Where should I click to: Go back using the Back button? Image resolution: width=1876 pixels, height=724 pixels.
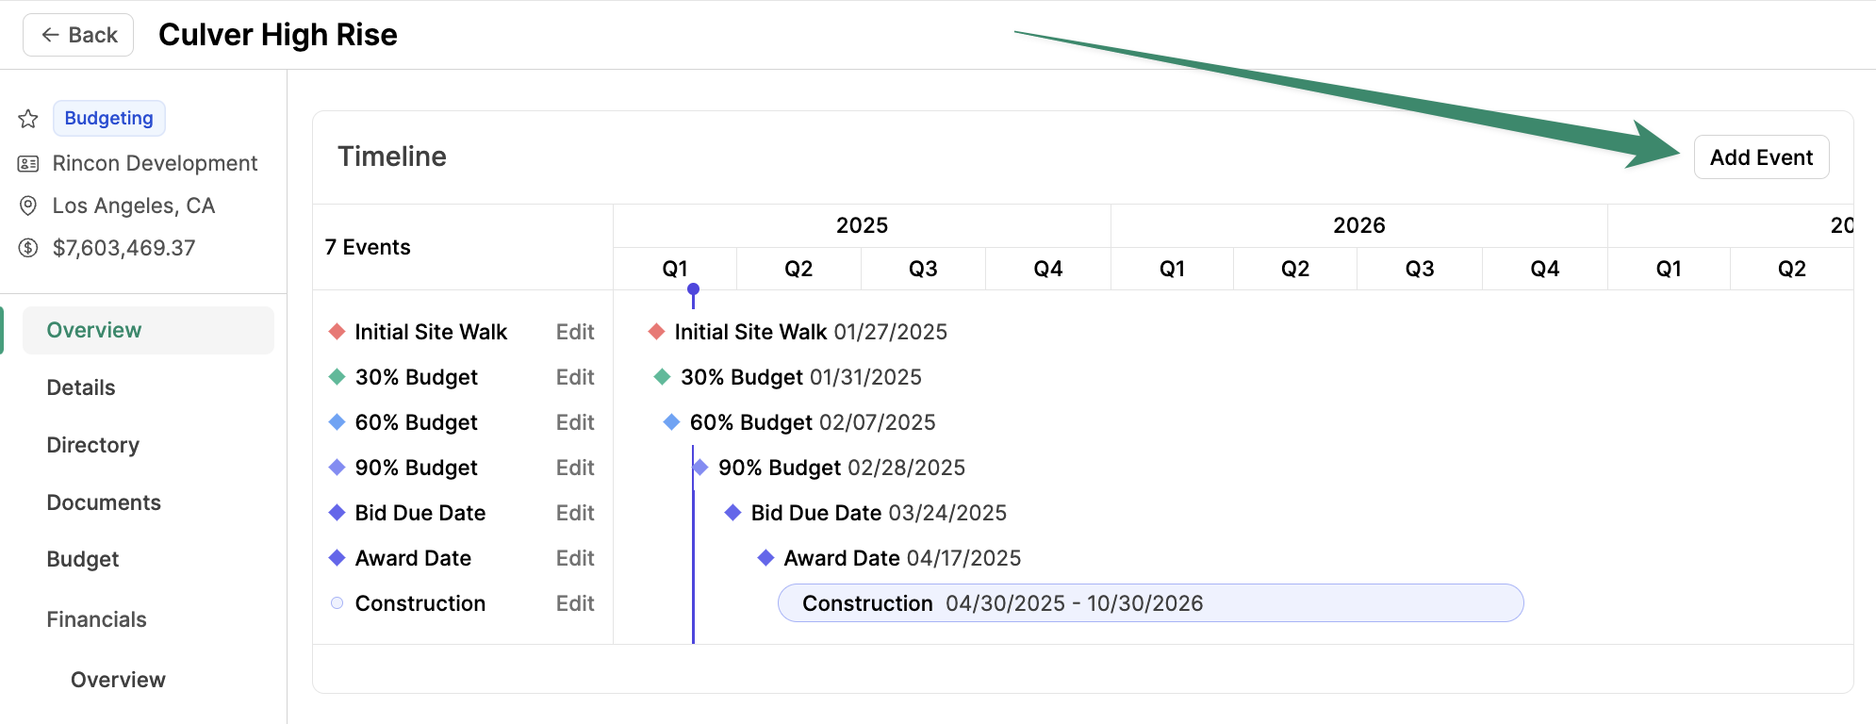pos(78,35)
